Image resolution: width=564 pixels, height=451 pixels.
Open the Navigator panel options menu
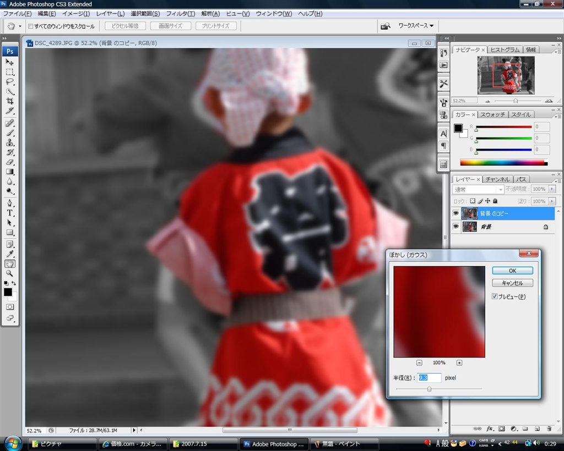558,51
